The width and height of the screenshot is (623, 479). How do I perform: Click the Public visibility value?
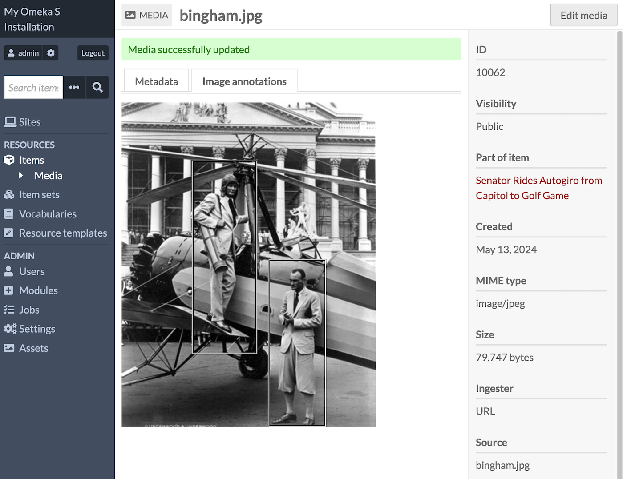coord(489,126)
